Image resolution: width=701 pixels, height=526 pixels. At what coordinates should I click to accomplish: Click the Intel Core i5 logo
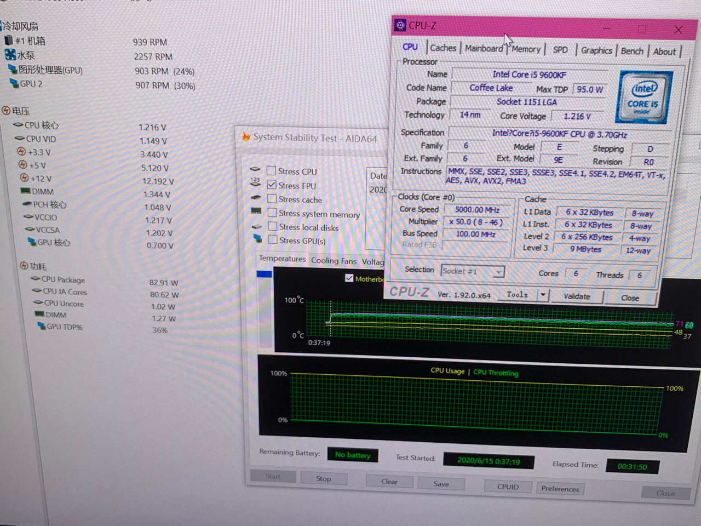643,97
